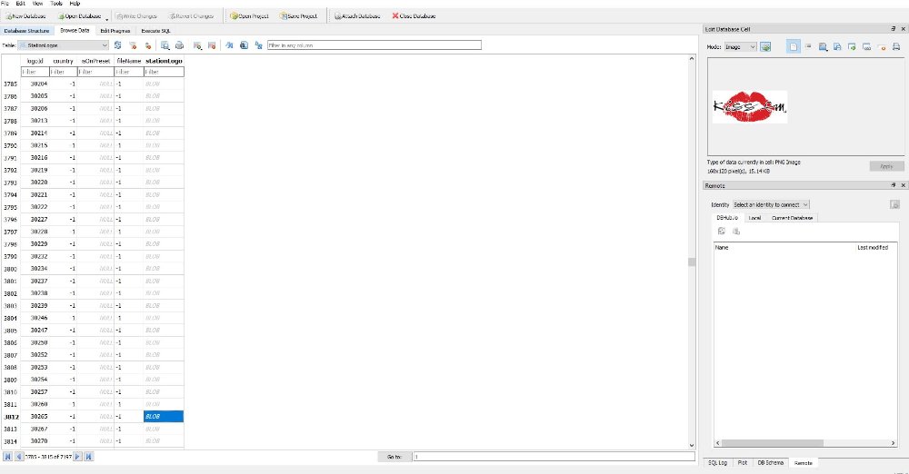Click the Go to button

(x=395, y=457)
